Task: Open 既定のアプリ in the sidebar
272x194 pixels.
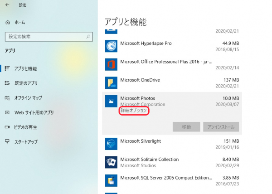Action: pyautogui.click(x=25, y=83)
